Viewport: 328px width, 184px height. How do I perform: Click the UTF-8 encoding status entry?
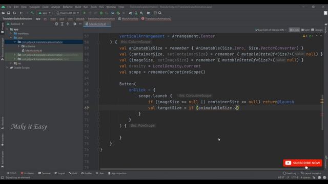(295, 177)
